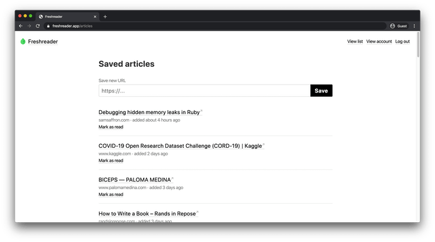The height and width of the screenshot is (242, 435).
Task: Mark the BICEPS article as read
Action: coord(111,194)
